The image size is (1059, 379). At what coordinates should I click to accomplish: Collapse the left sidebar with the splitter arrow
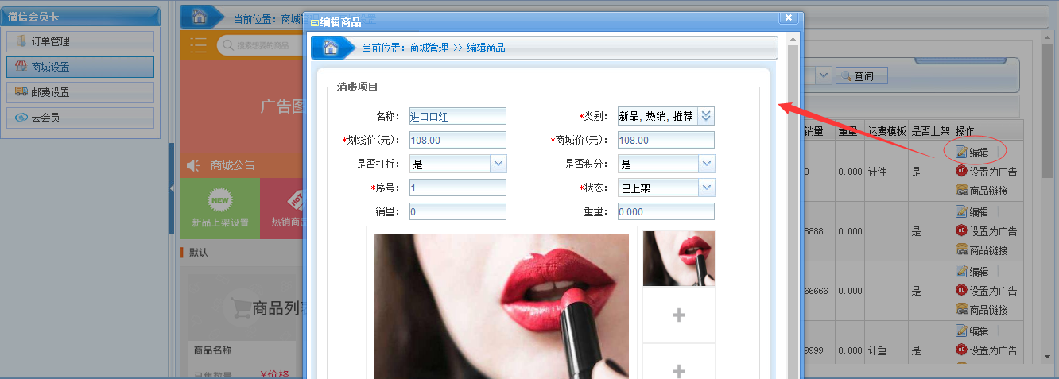172,188
